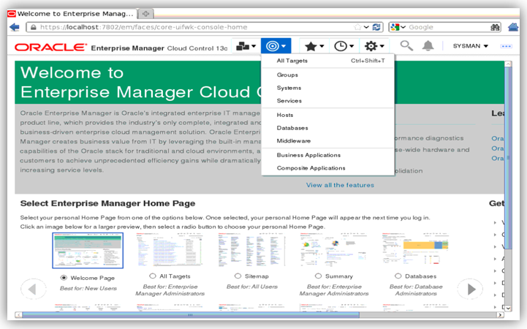This screenshot has width=527, height=329.
Task: Select the Sitemap radio button
Action: [238, 276]
